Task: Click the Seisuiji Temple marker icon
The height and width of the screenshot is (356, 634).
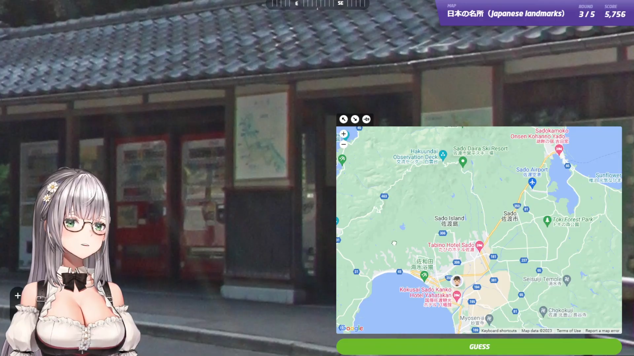Action: (x=567, y=280)
